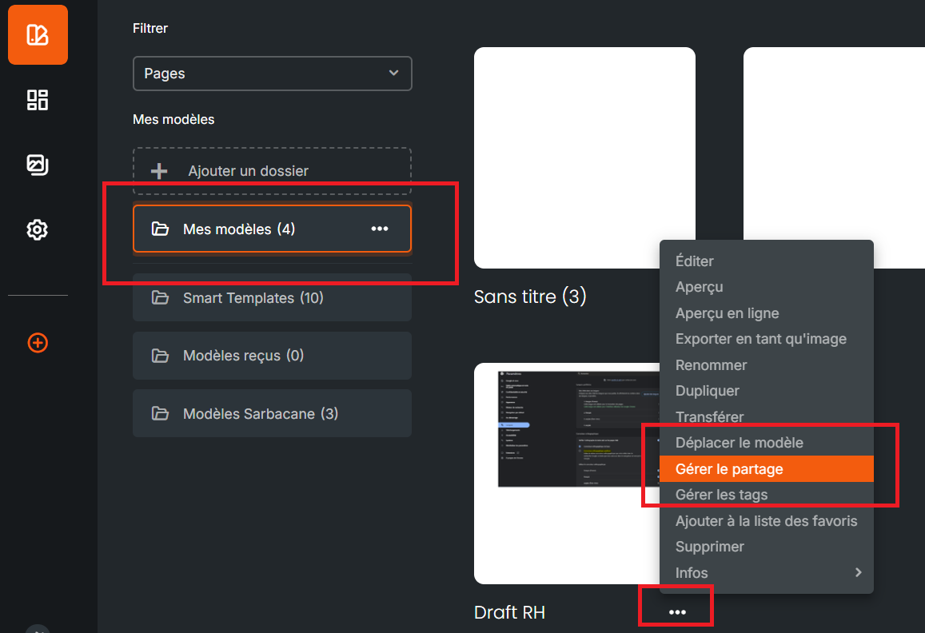Open the three-dot menu under Draft RH
This screenshot has width=925, height=633.
pos(677,612)
